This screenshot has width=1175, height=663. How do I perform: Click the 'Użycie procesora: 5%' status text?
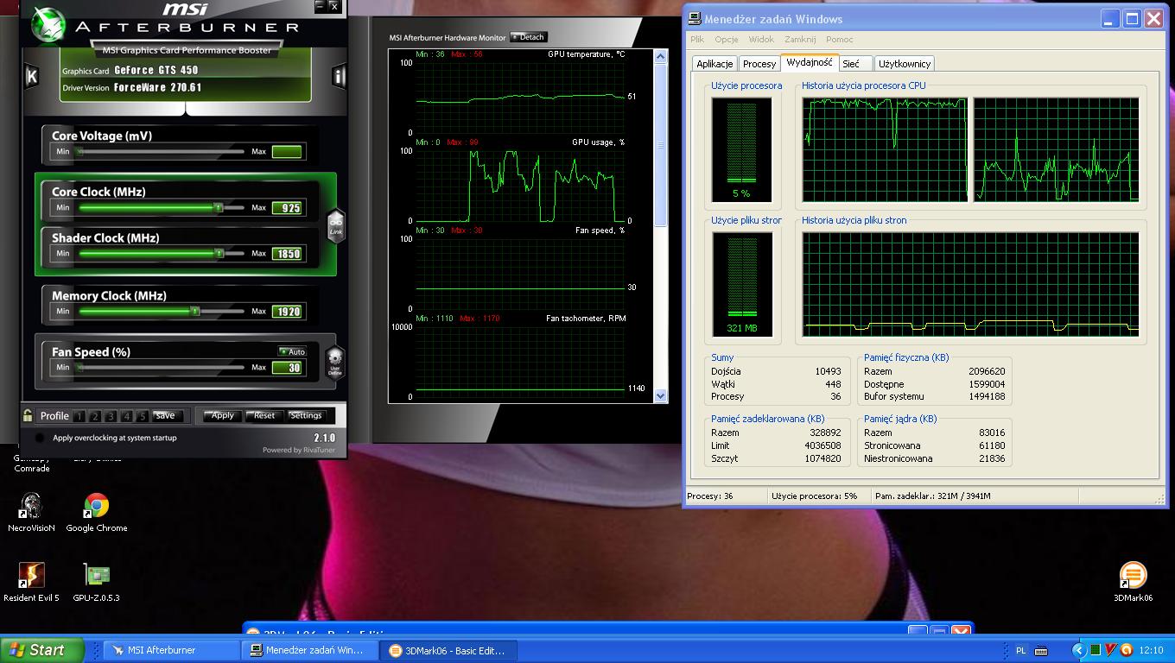[x=815, y=496]
